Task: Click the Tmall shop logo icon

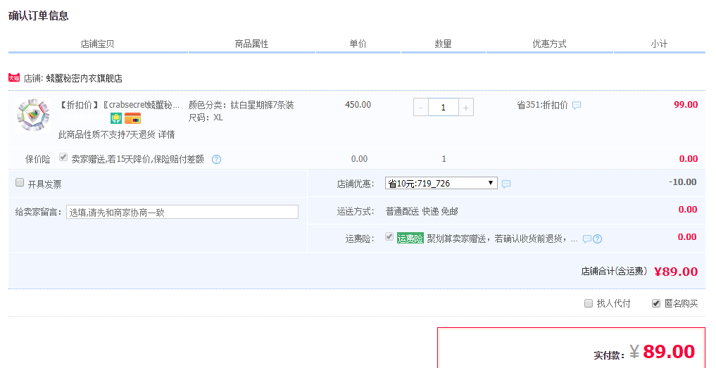Action: [x=14, y=78]
